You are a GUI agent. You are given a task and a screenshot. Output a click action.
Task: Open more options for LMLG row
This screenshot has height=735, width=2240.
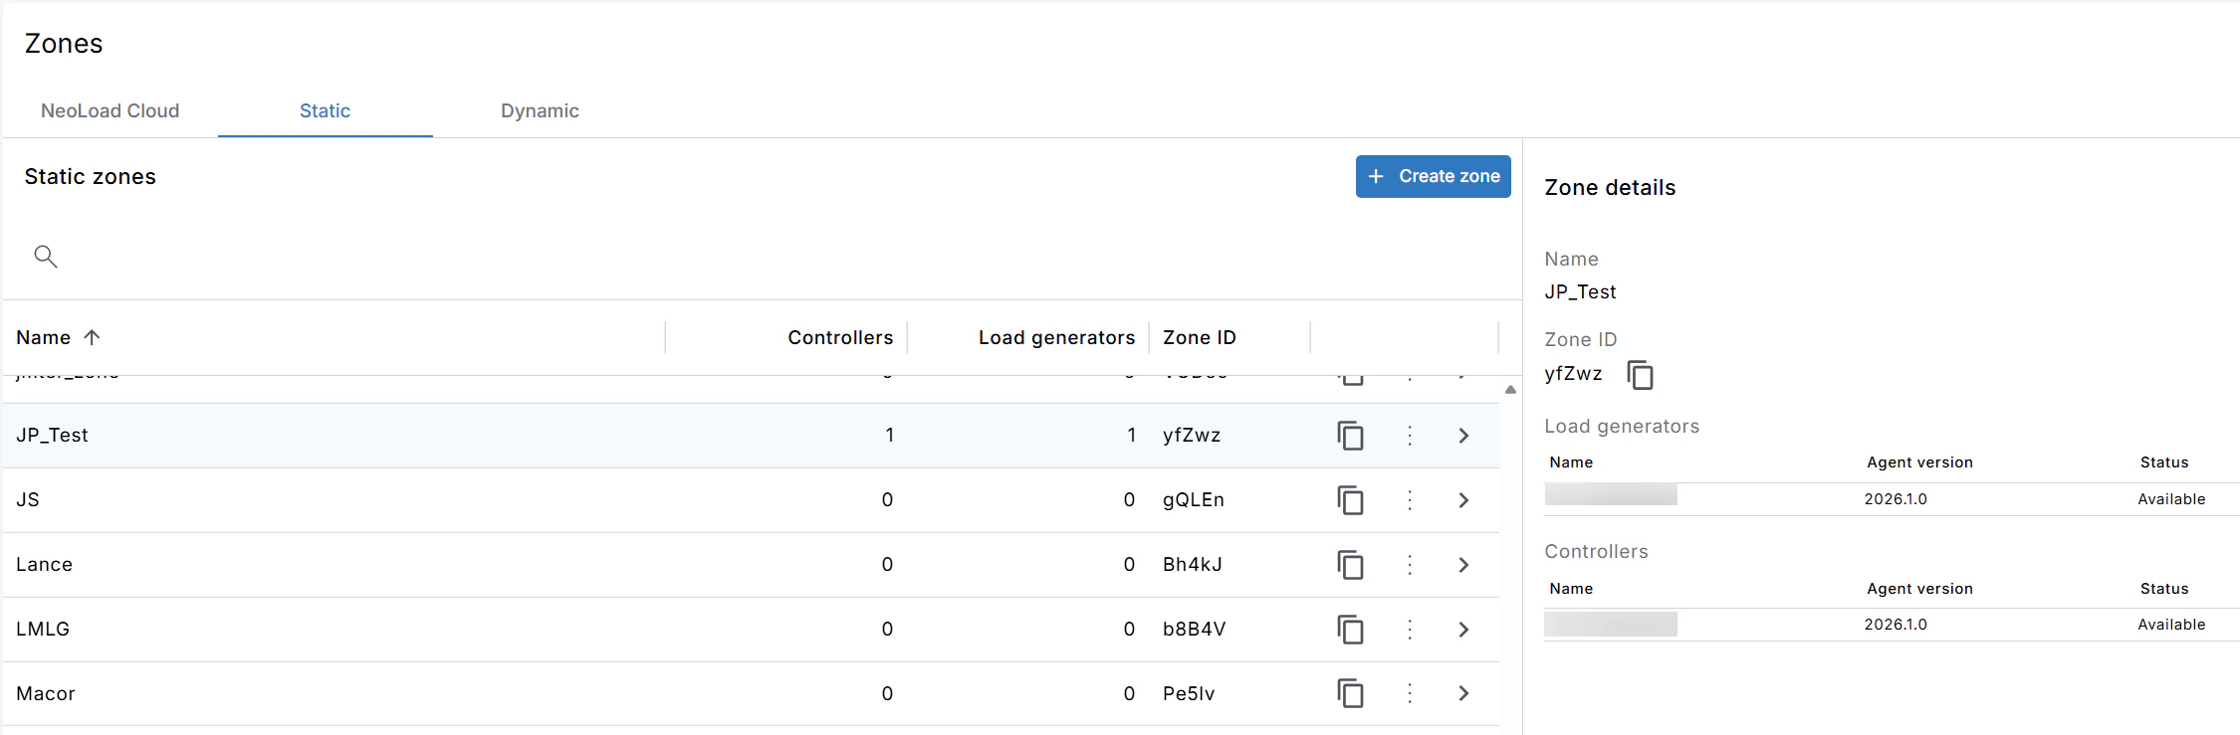[1410, 630]
